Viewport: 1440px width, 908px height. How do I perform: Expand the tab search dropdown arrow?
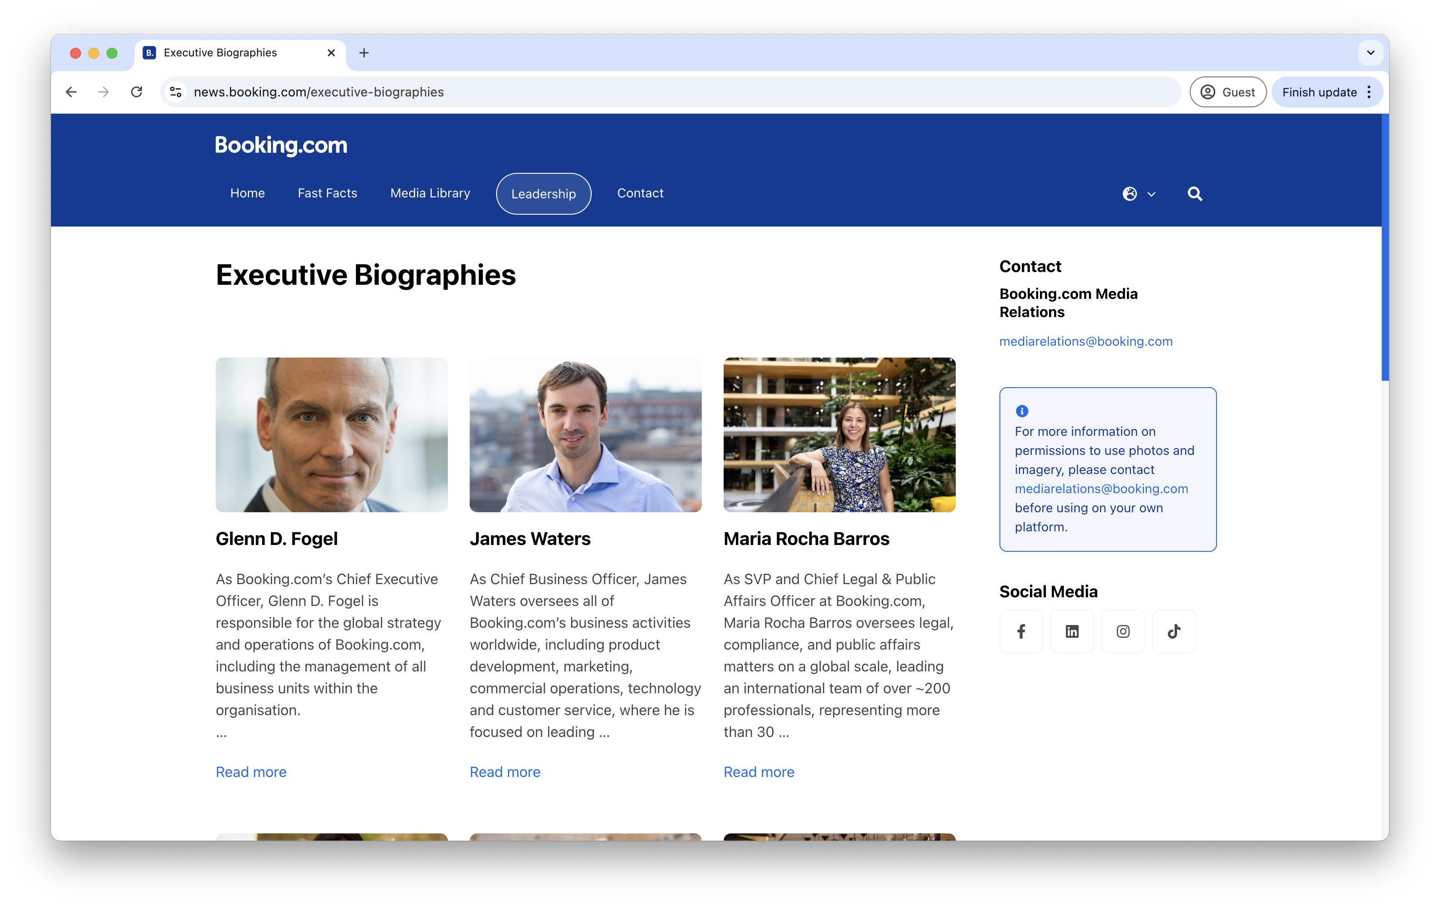[x=1370, y=53]
